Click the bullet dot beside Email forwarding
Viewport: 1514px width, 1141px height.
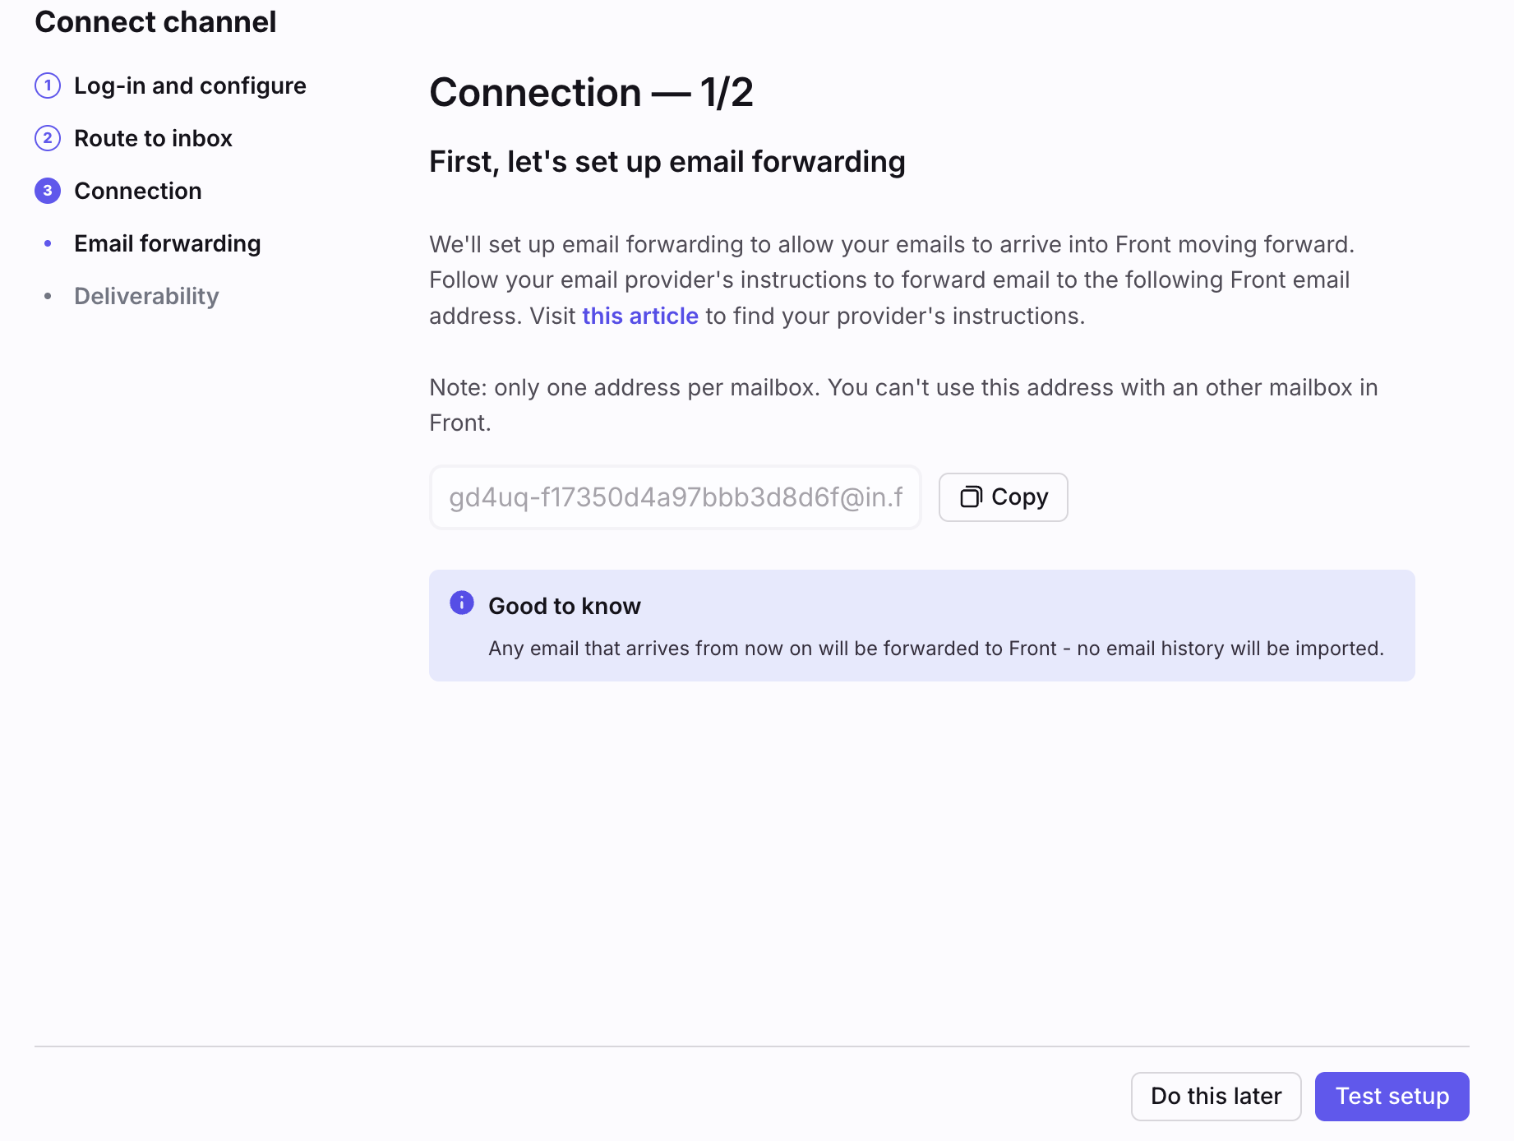[x=48, y=243]
